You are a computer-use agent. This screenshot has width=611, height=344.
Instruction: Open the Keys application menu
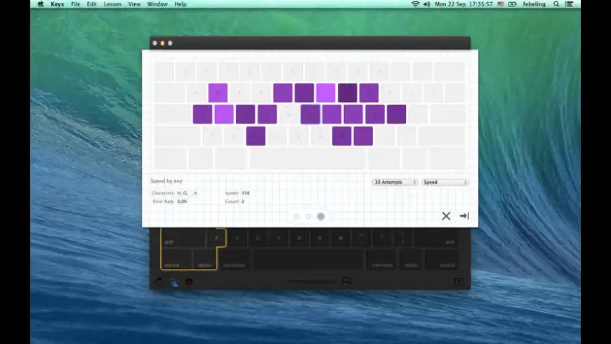point(58,4)
